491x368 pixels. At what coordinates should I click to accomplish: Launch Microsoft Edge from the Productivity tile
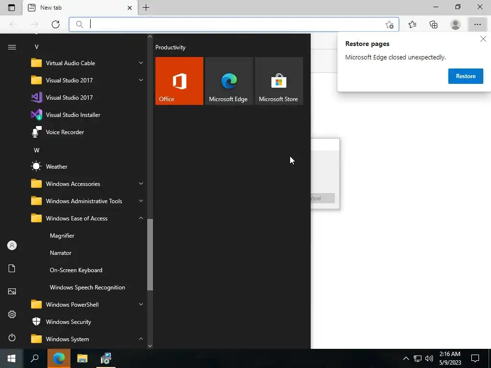tap(229, 80)
